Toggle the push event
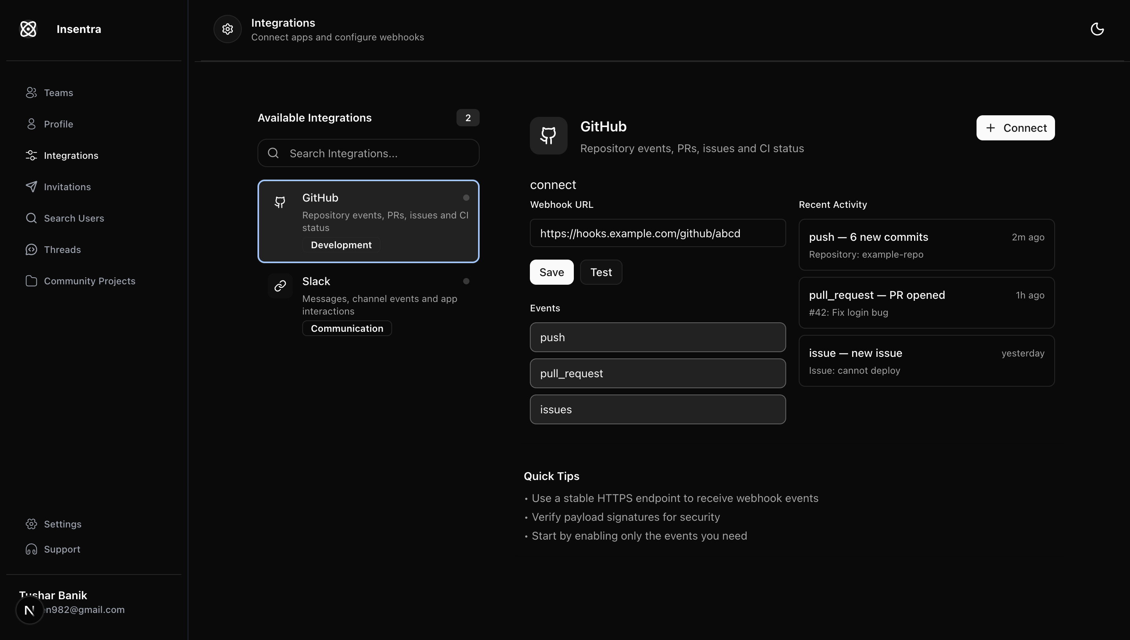 [x=657, y=337]
